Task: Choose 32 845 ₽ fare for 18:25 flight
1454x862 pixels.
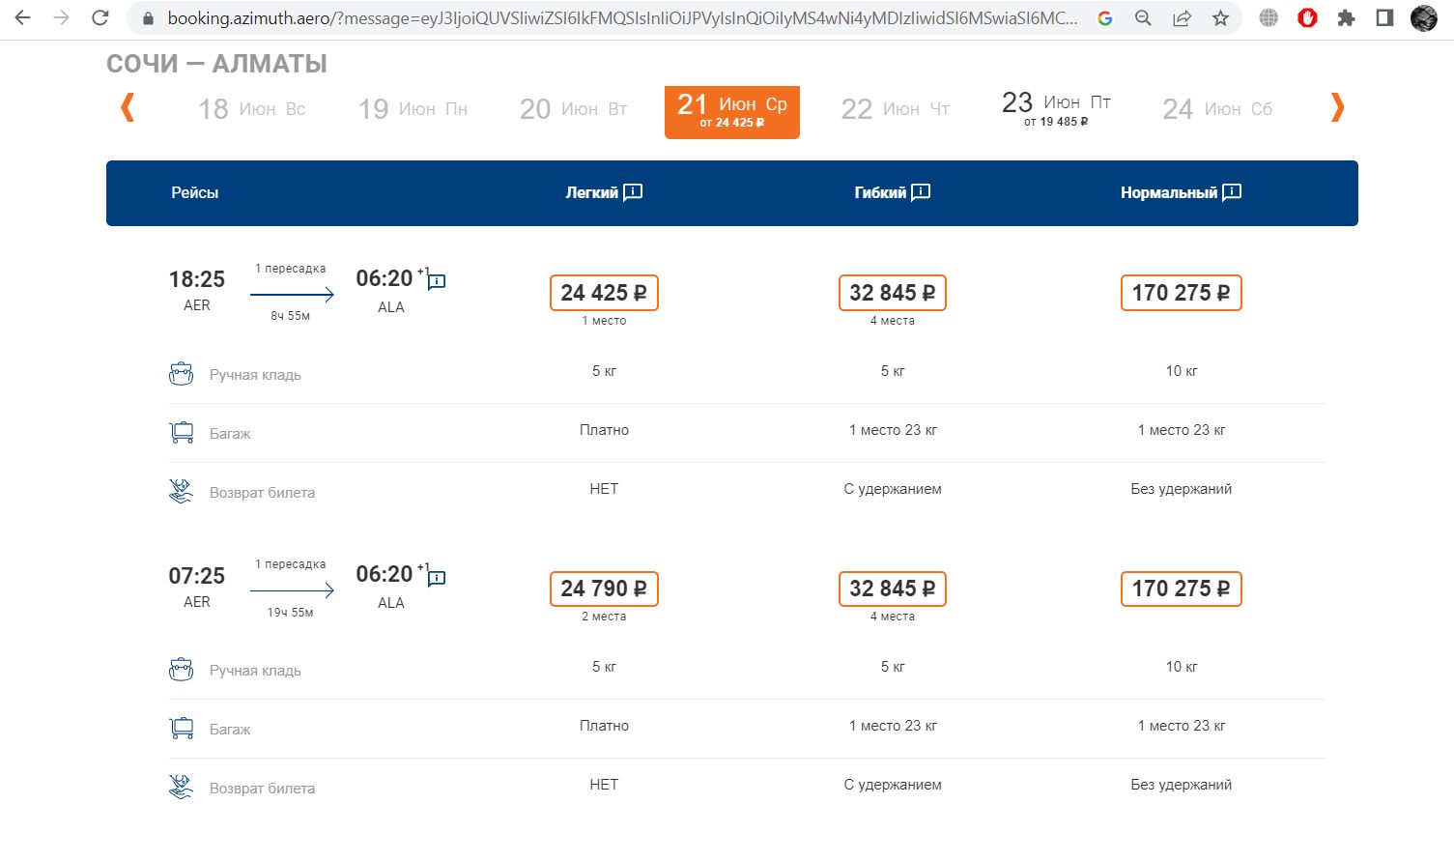Action: pyautogui.click(x=892, y=293)
